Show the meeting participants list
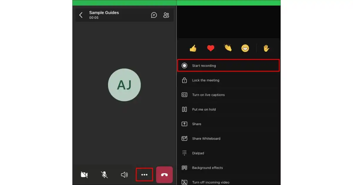 [x=166, y=15]
